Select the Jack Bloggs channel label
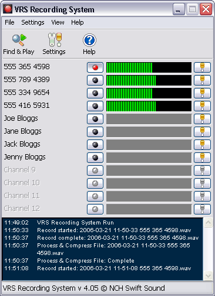Screen dimensions: 215x296 coord(22,144)
